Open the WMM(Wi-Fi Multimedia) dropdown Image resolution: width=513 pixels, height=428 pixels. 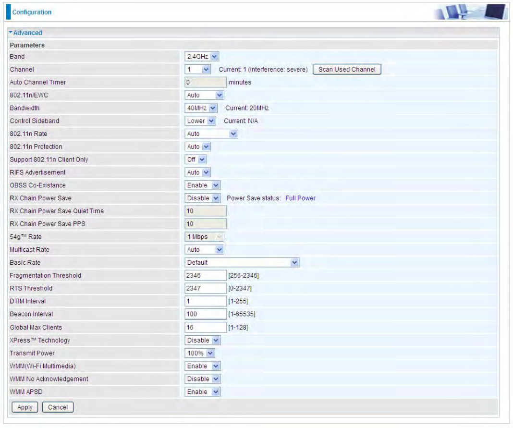click(x=203, y=366)
